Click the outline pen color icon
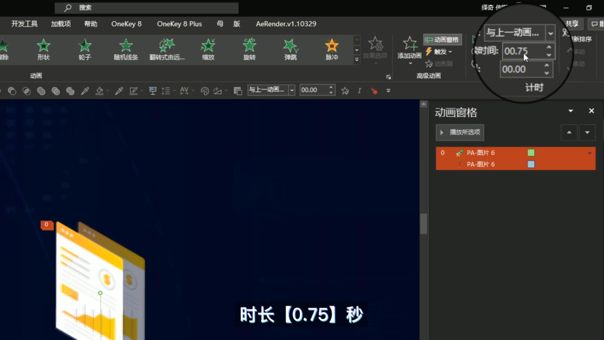 119,91
